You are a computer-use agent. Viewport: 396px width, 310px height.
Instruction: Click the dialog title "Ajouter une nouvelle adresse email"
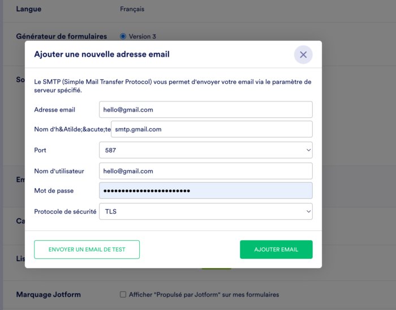[x=102, y=54]
